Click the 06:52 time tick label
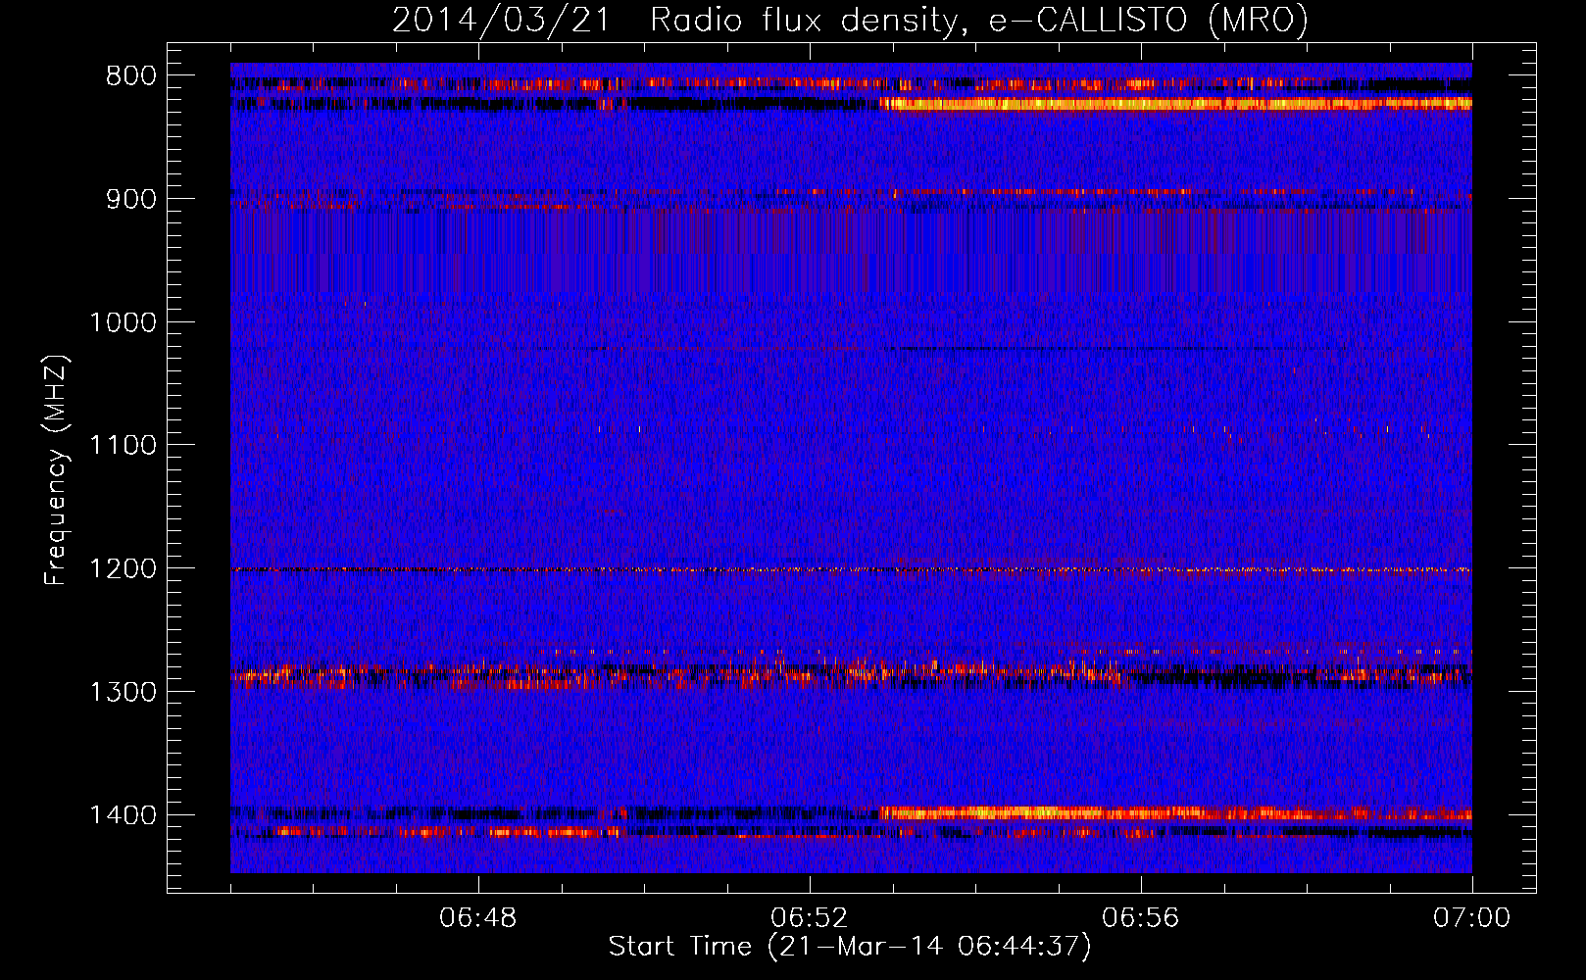This screenshot has height=980, width=1586. point(810,918)
